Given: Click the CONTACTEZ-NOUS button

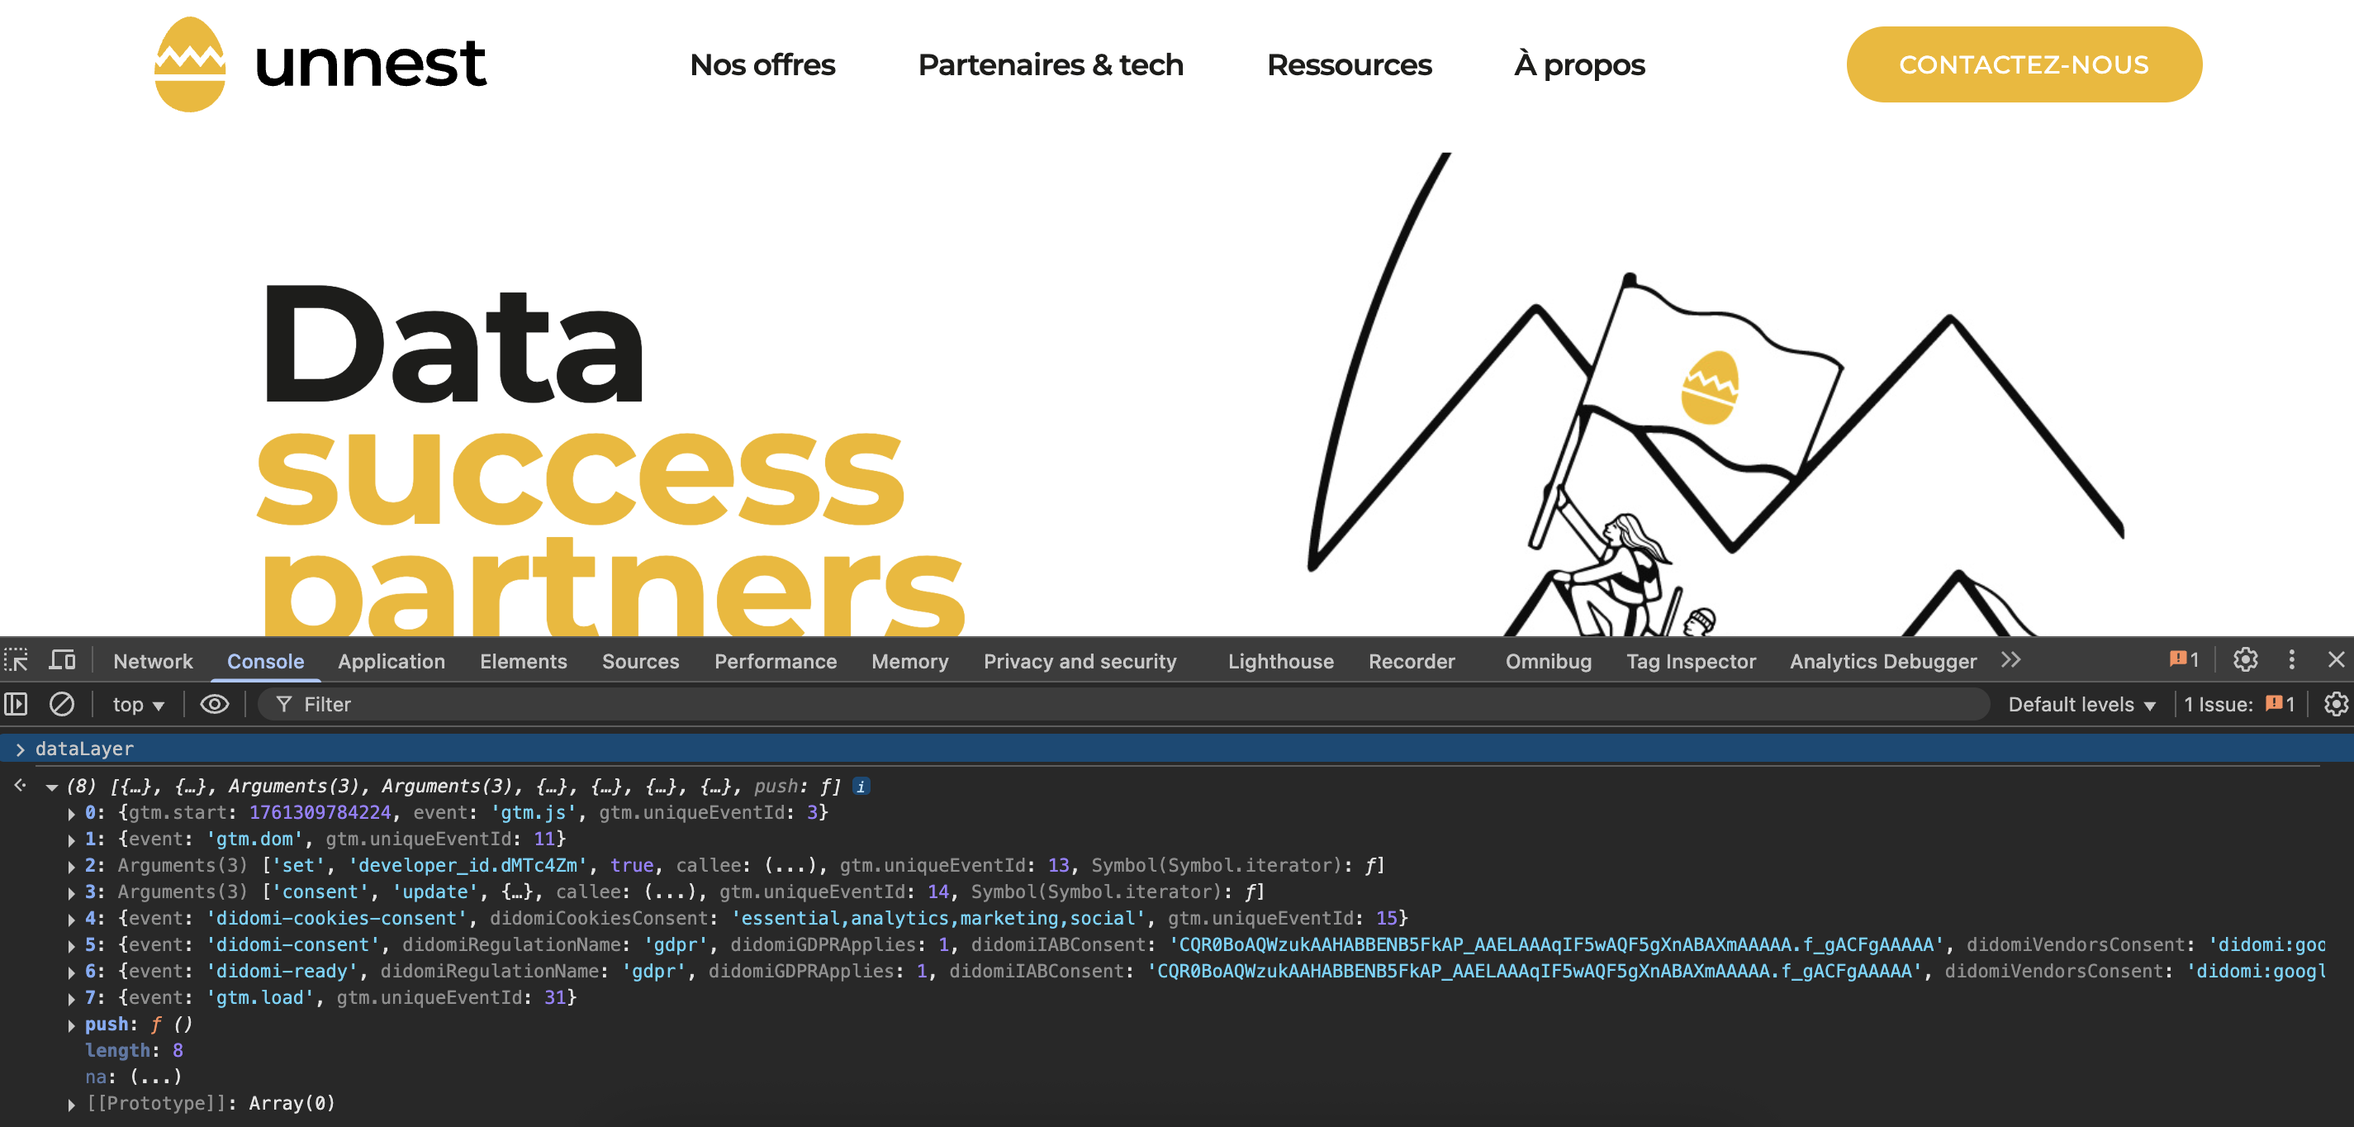Looking at the screenshot, I should [2023, 64].
